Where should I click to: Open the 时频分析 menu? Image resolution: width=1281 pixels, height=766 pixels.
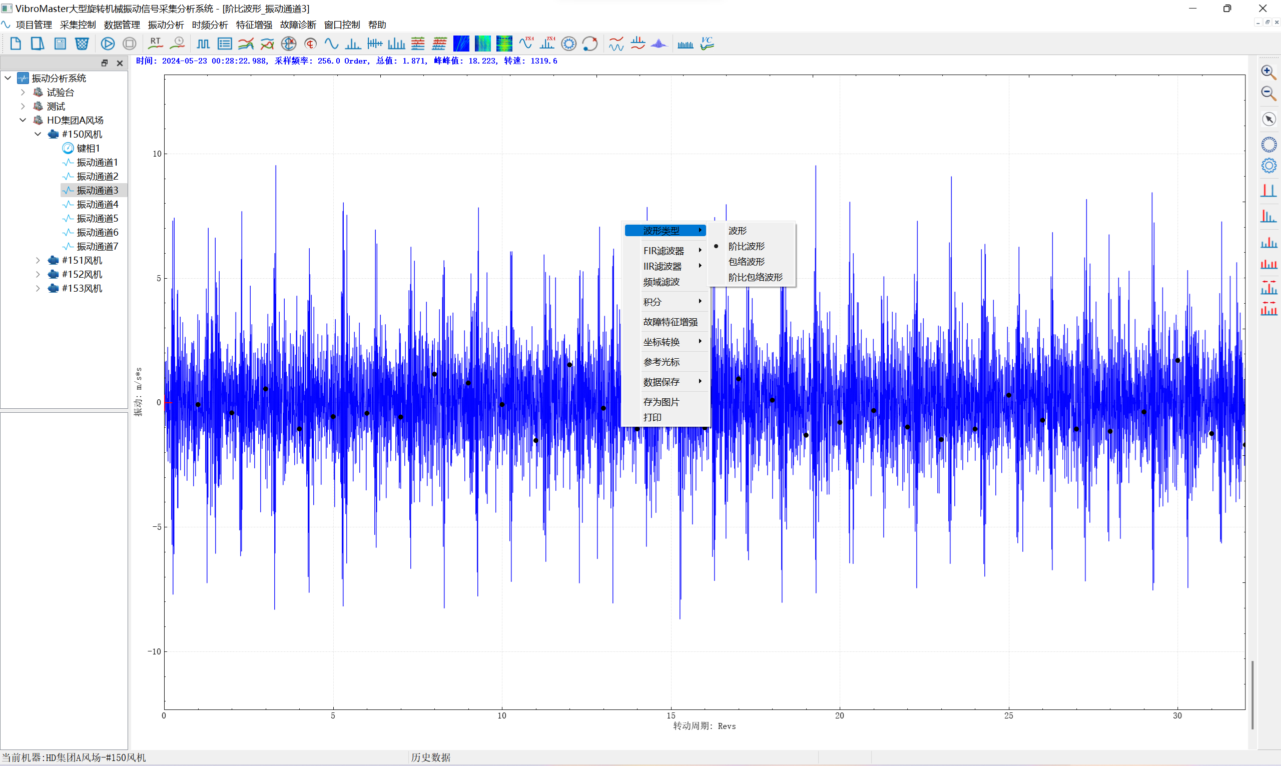click(x=210, y=25)
